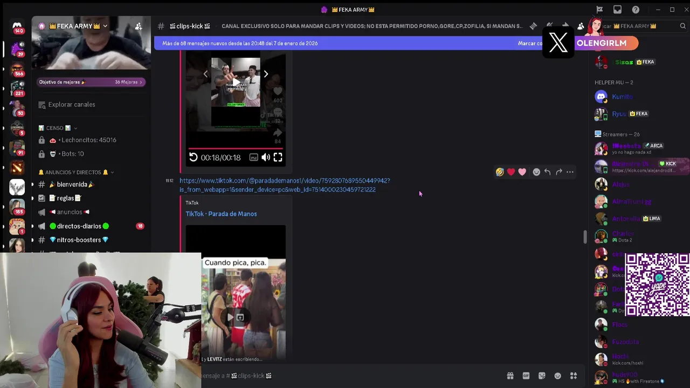This screenshot has height=388, width=690.
Task: Open the gift icon in message bar
Action: [510, 376]
